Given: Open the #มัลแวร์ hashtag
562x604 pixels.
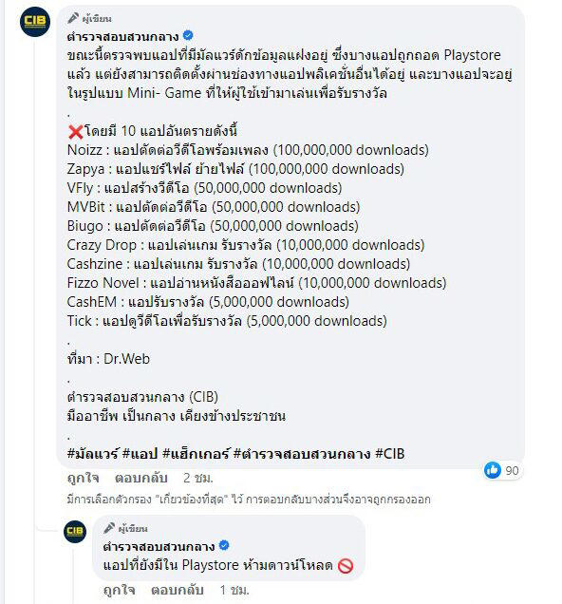Looking at the screenshot, I should tap(92, 454).
